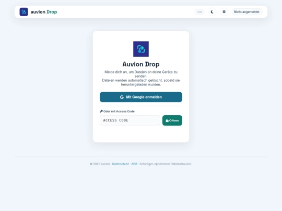282x211 pixels.
Task: Click the 'auvion Drop' header brand text
Action: click(x=44, y=12)
